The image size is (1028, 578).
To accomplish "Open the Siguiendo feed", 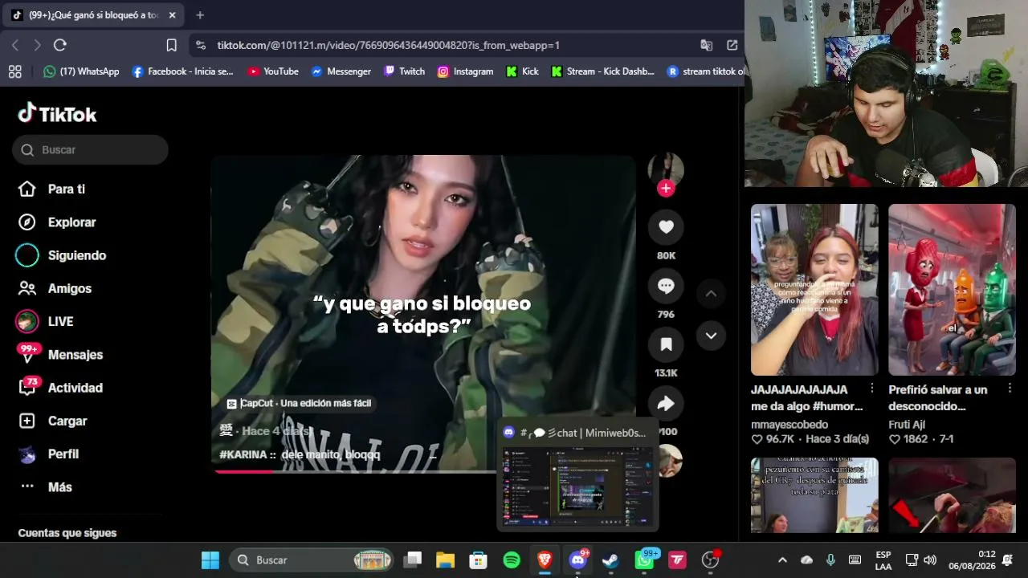I will pyautogui.click(x=61, y=255).
